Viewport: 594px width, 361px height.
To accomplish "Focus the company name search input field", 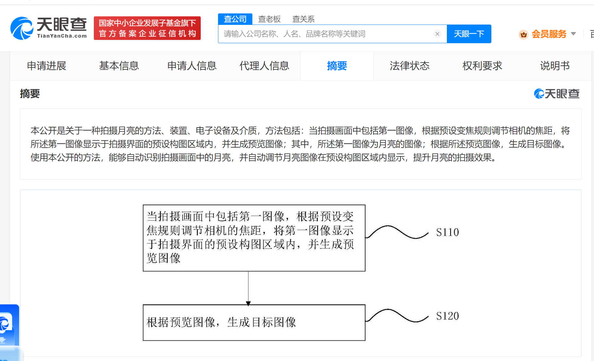I will [327, 34].
